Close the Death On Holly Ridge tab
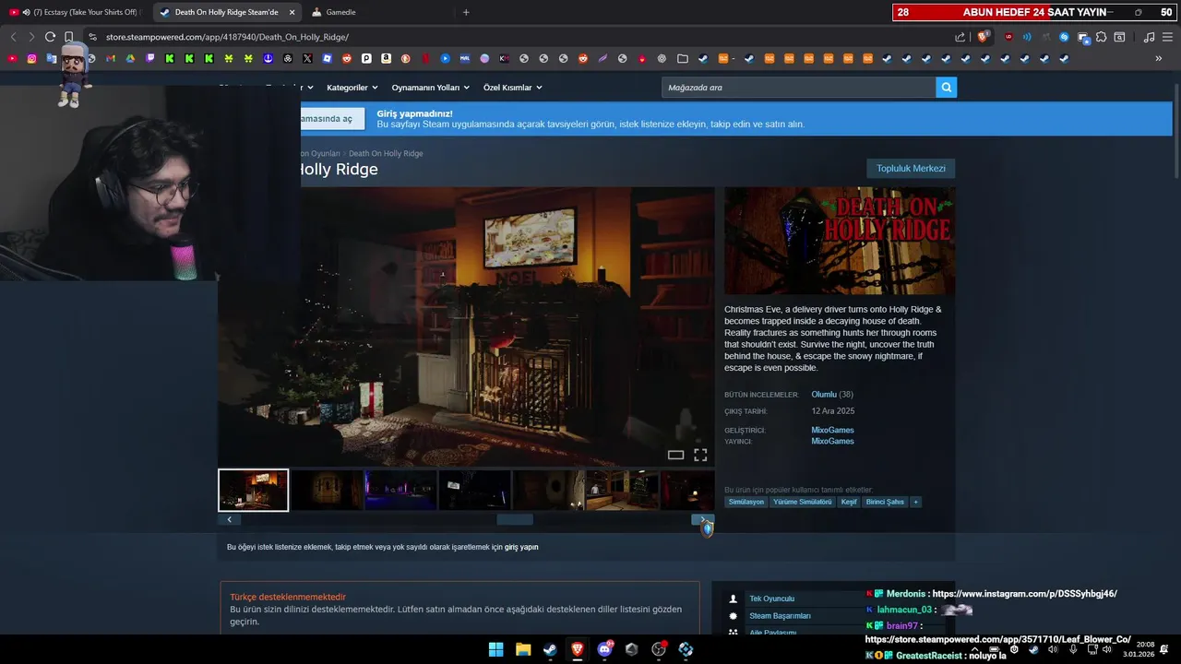Viewport: 1181px width, 664px height. [x=292, y=12]
